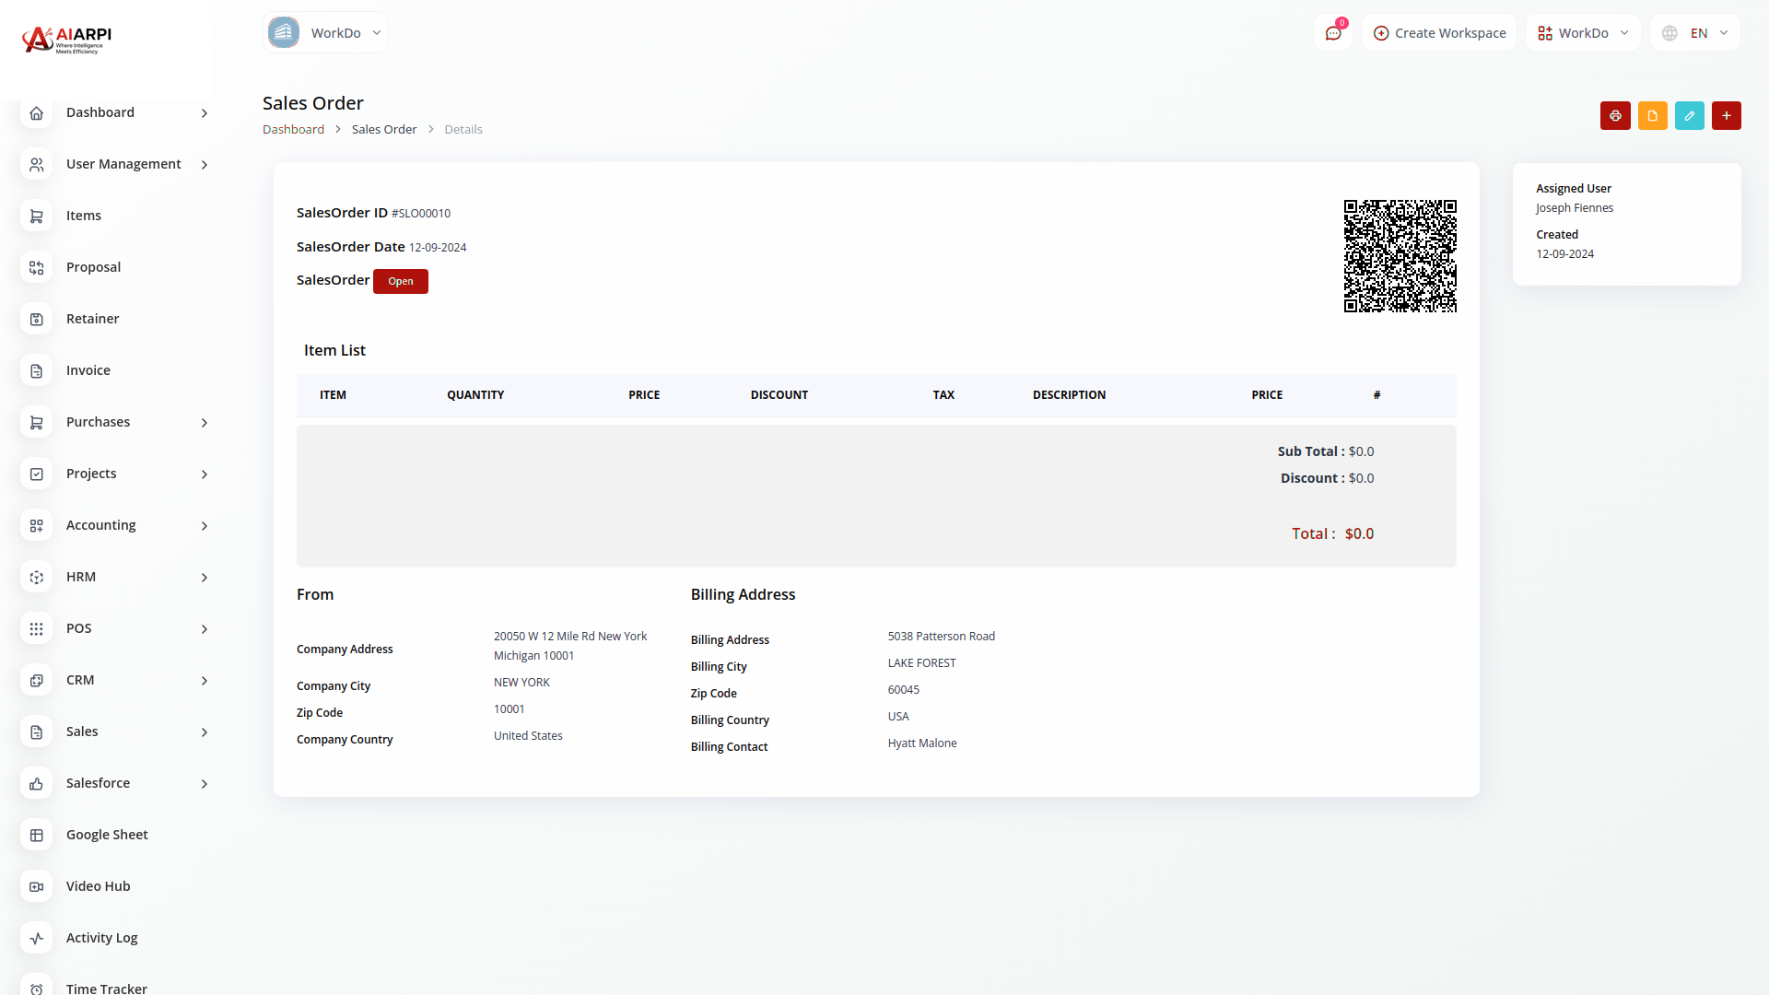
Task: Click the Items cart icon
Action: (x=36, y=216)
